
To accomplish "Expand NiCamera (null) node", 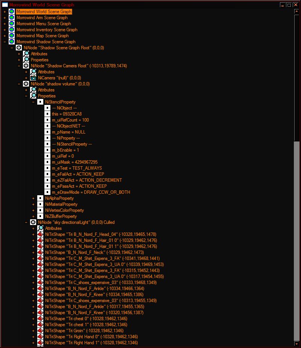I will (26, 78).
